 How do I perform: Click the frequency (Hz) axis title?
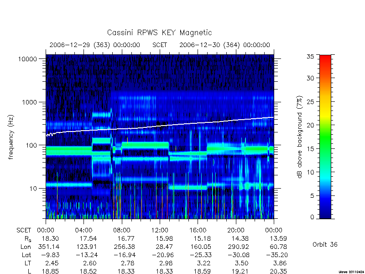10,137
